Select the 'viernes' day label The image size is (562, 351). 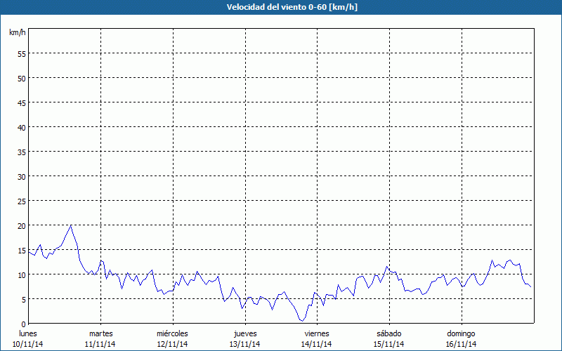click(317, 333)
